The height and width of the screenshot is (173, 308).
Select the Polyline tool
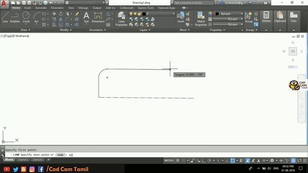pos(15,17)
